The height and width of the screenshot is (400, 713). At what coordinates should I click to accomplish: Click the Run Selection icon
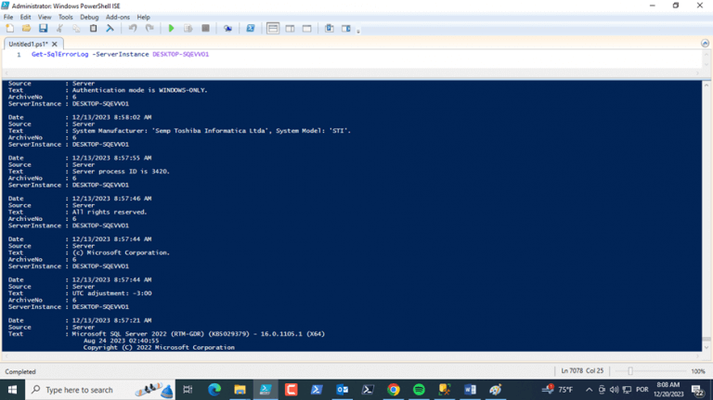(188, 28)
